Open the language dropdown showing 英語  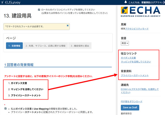tap(125, 43)
